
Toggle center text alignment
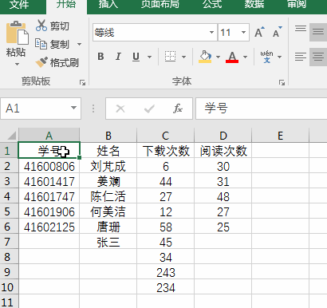pyautogui.click(x=318, y=57)
